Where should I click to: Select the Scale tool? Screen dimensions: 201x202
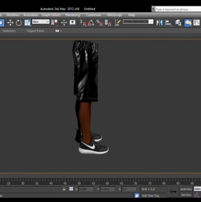tap(27, 23)
